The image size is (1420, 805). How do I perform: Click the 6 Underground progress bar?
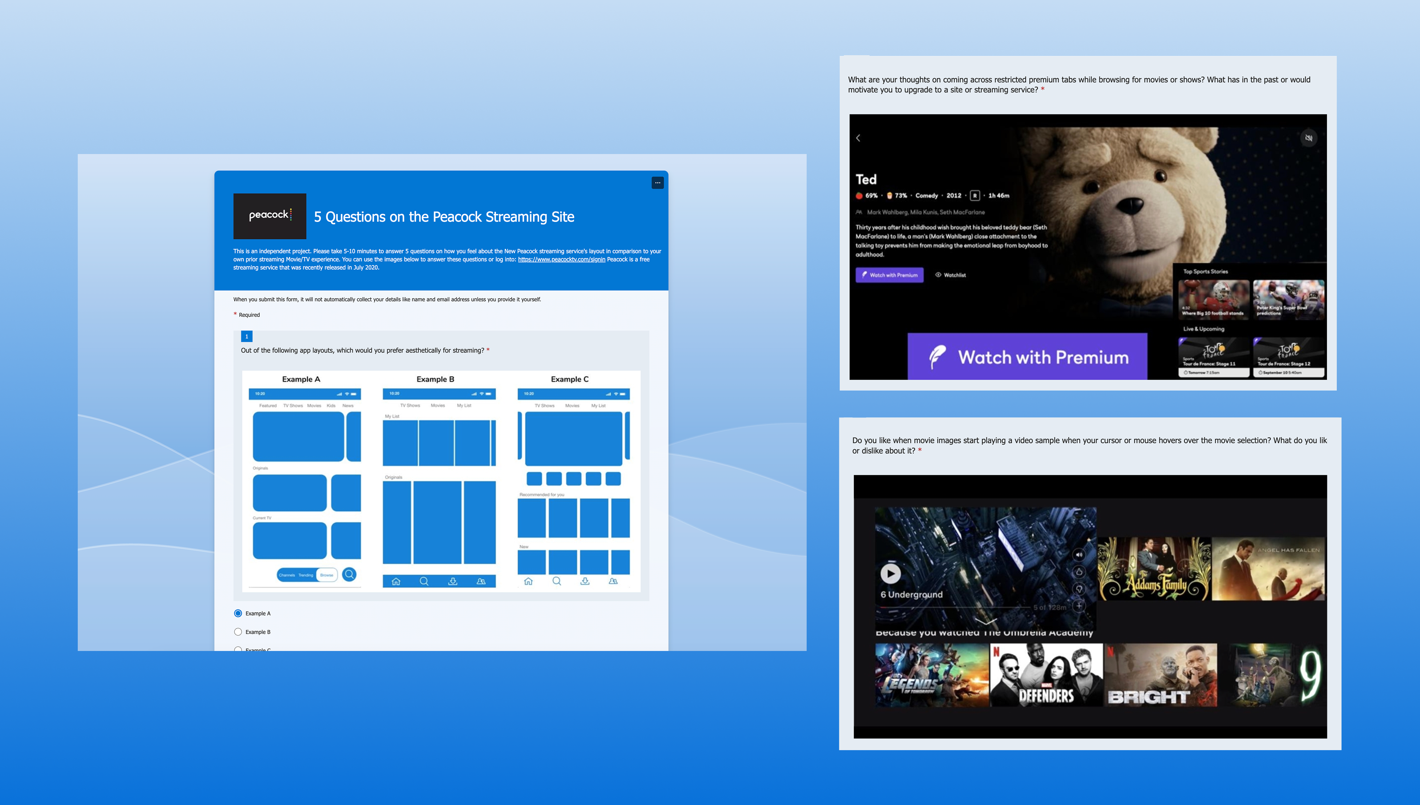coord(954,608)
